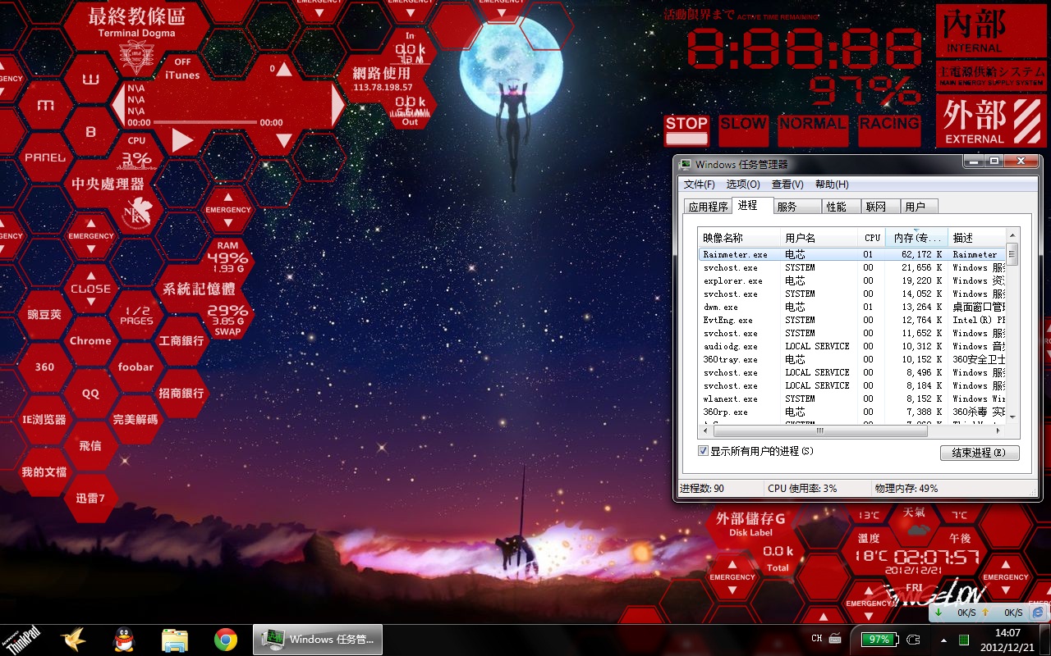Viewport: 1051px width, 656px height.
Task: Launch IE浏览器 hexagon shortcut
Action: [x=44, y=420]
